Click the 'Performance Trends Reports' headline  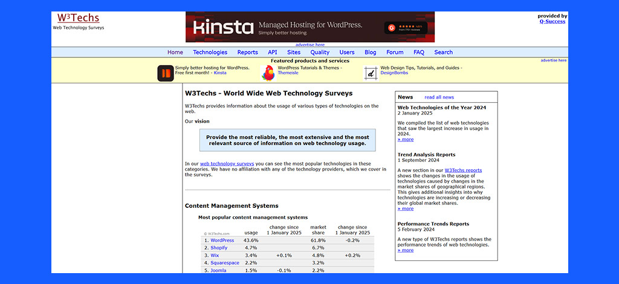point(433,224)
